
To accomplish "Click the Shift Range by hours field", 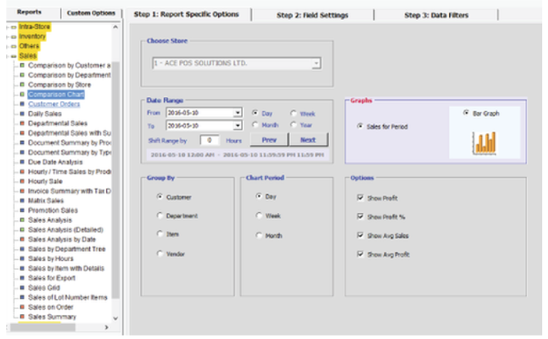I will coord(210,140).
